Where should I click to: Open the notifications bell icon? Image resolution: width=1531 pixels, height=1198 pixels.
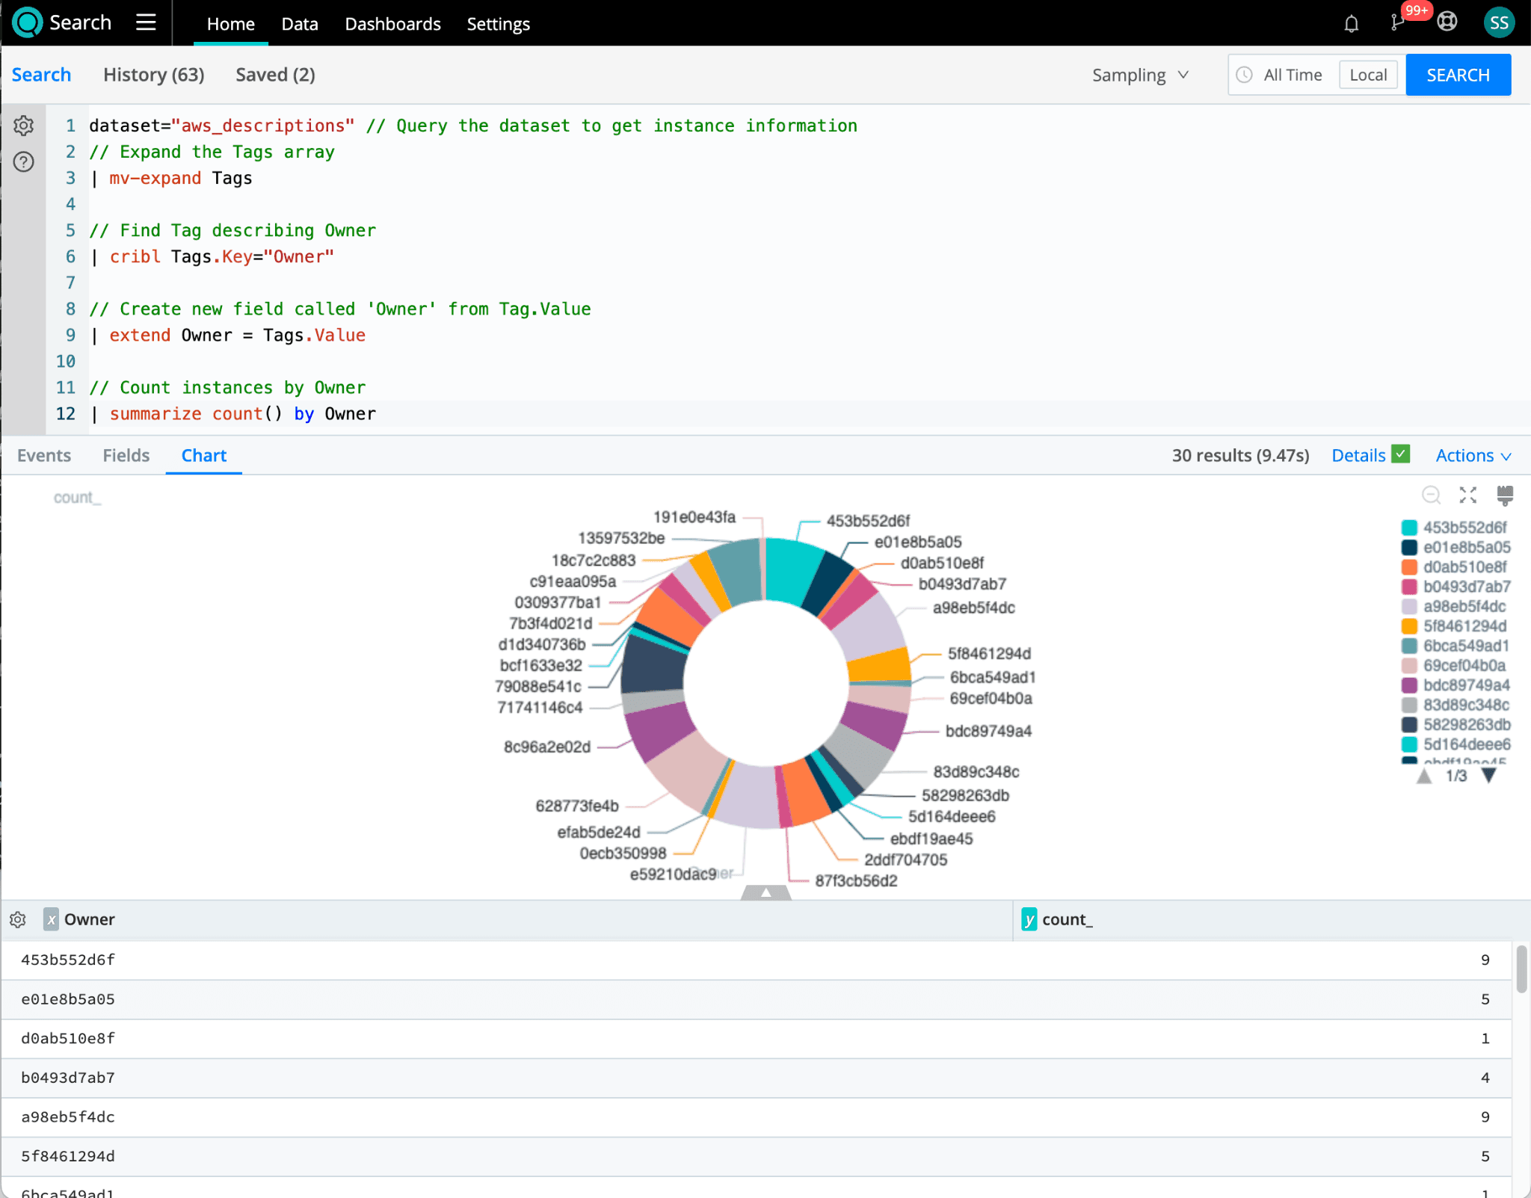coord(1351,24)
